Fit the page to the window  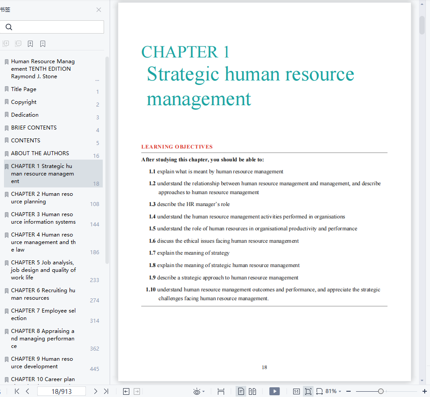point(308,392)
